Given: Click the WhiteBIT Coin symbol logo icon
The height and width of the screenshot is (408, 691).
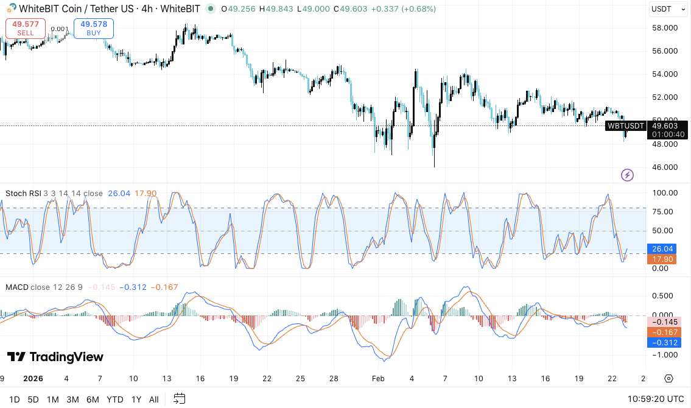Looking at the screenshot, I should [11, 9].
